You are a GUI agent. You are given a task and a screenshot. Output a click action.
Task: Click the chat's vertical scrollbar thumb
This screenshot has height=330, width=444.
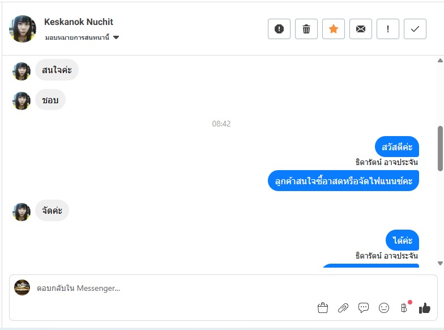(x=440, y=147)
